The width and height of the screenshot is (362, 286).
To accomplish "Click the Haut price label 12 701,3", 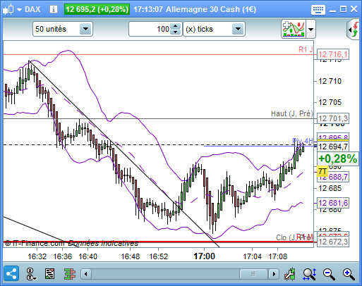I will pyautogui.click(x=333, y=118).
